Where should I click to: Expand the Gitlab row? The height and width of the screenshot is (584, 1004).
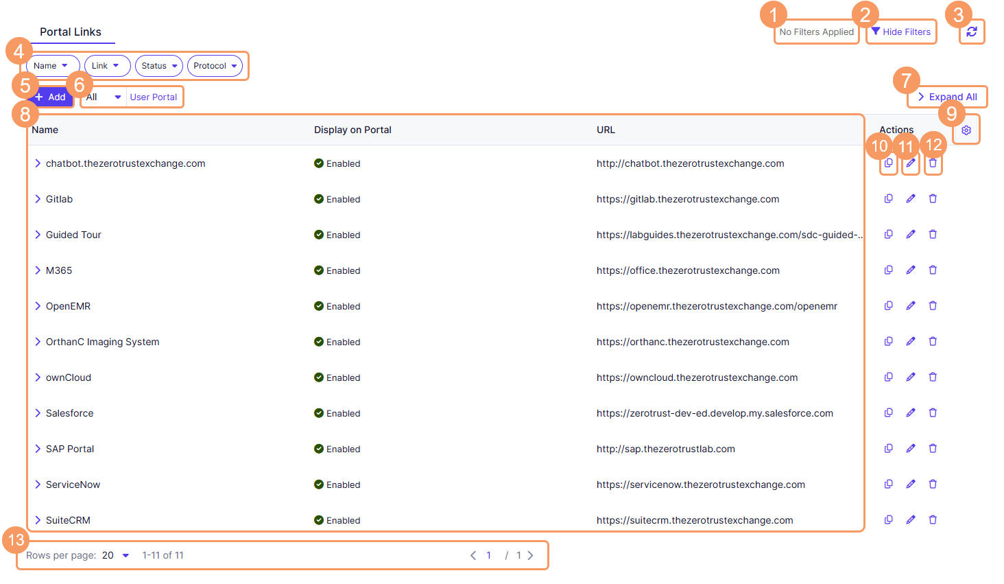pos(38,199)
